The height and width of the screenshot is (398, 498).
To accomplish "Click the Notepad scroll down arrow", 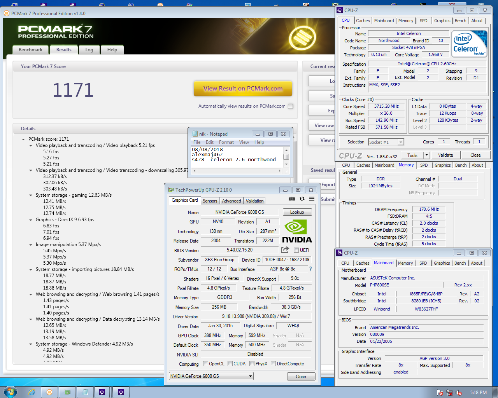I will click(286, 164).
